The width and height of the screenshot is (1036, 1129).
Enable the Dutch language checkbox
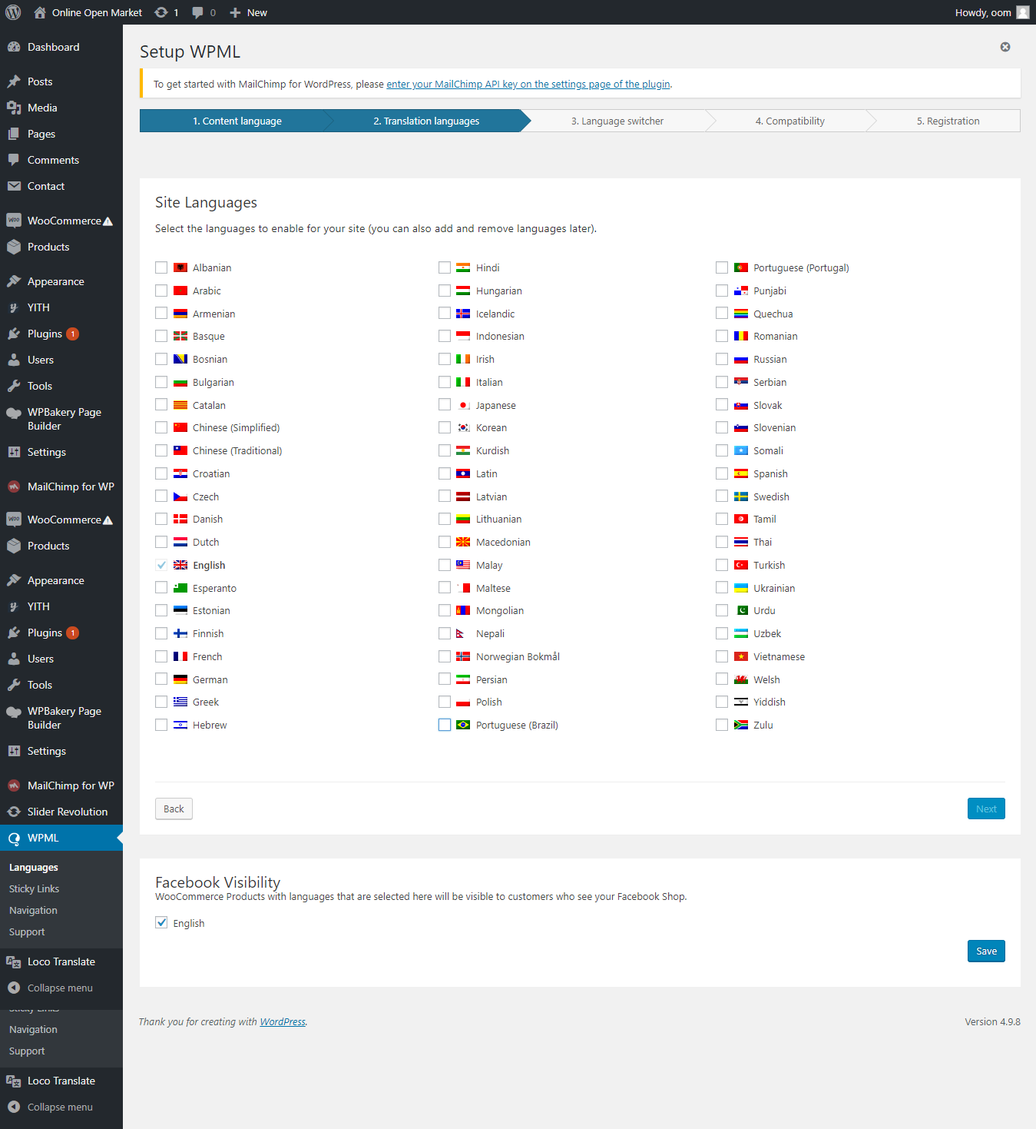point(161,542)
